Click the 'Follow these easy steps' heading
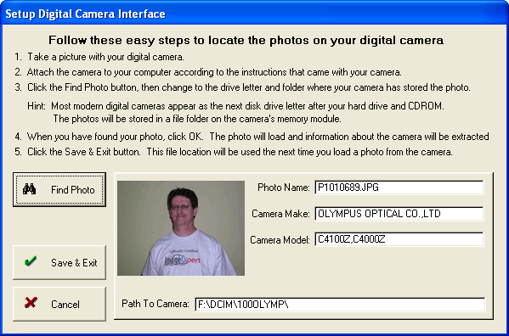The height and width of the screenshot is (336, 509). [x=246, y=40]
